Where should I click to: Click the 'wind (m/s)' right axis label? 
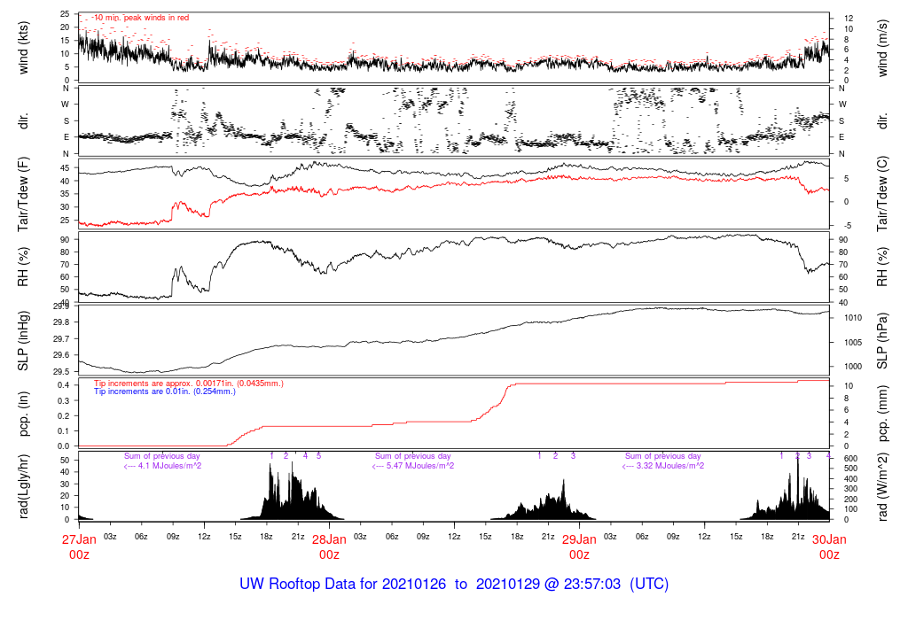[882, 48]
